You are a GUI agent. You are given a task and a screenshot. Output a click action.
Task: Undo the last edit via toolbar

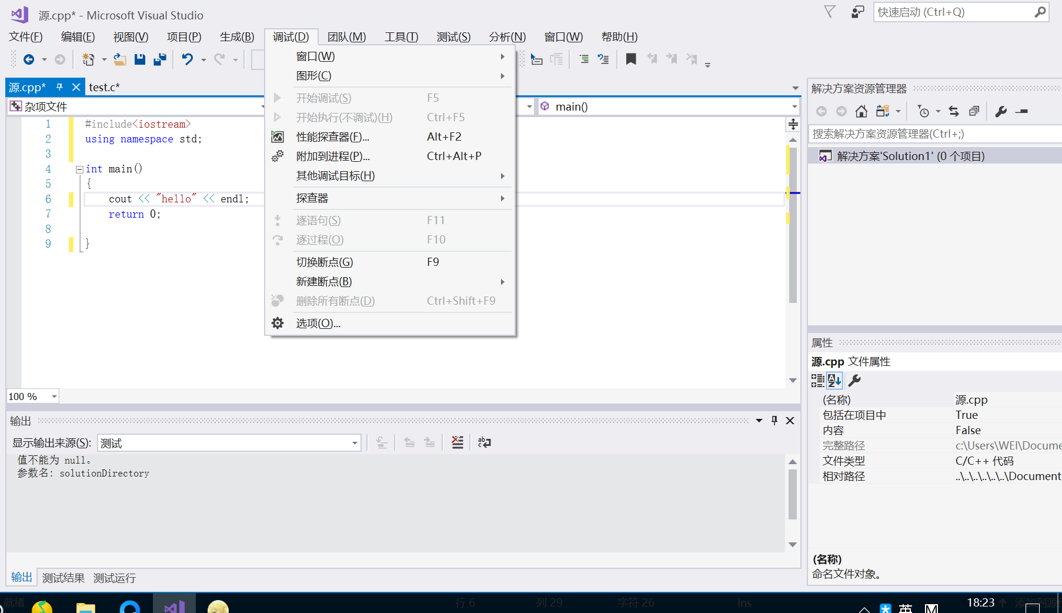click(188, 59)
